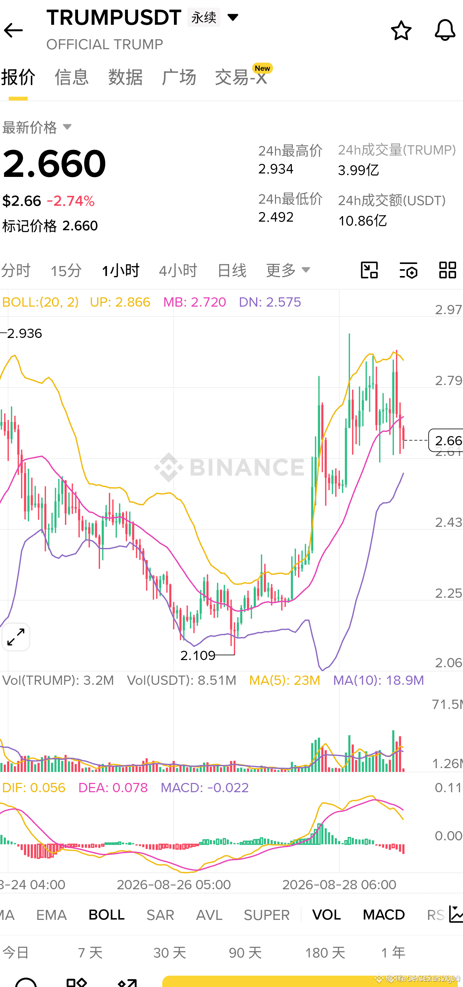
Task: Switch to the 信息 tab
Action: [x=71, y=77]
